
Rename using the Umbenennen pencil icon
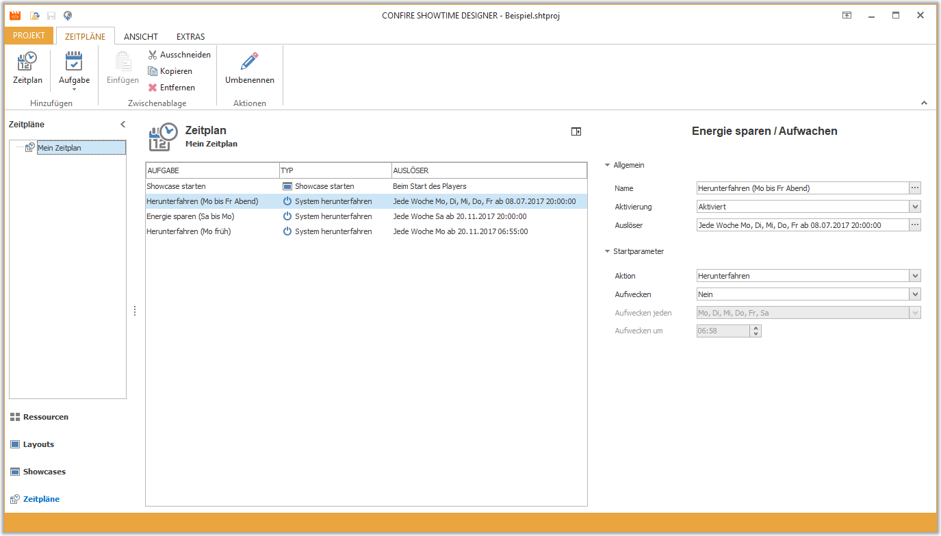tap(250, 62)
